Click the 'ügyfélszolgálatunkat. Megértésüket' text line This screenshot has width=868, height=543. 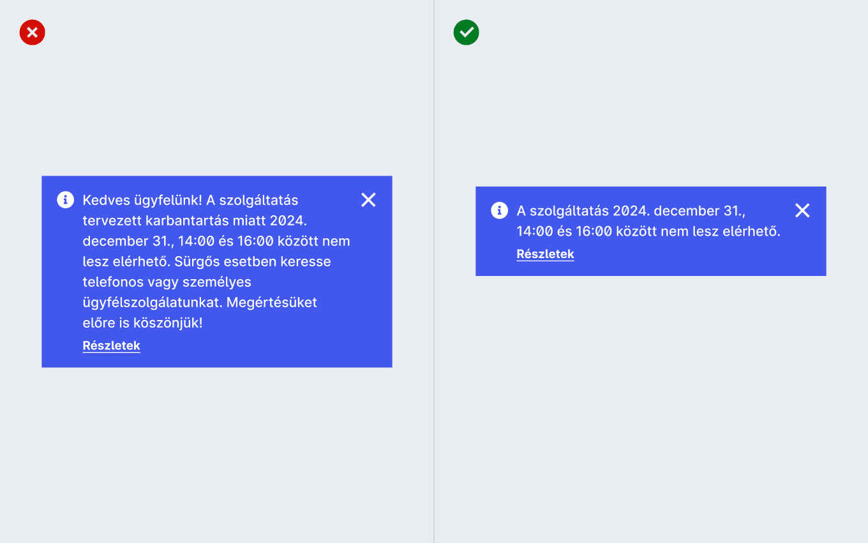point(200,302)
